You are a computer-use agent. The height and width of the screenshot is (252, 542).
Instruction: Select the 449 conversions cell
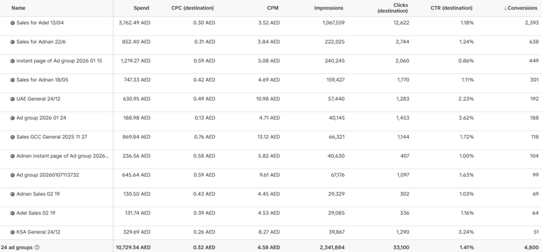tap(534, 61)
